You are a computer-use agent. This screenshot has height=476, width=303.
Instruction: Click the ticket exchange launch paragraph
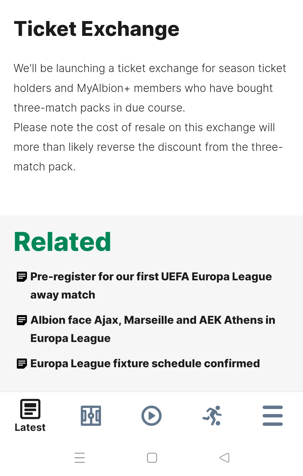[150, 88]
